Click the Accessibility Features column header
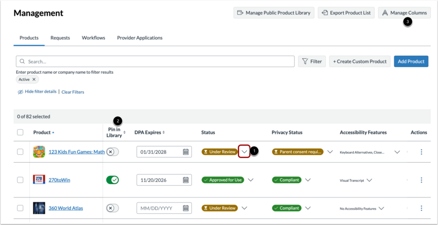Image resolution: width=438 pixels, height=225 pixels. coord(363,132)
